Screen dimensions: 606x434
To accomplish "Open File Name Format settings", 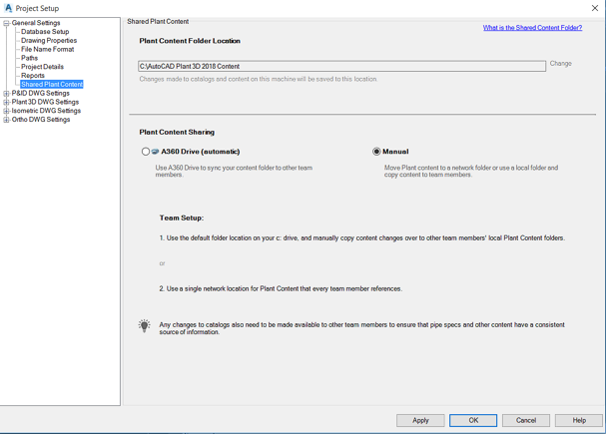I will coord(49,49).
